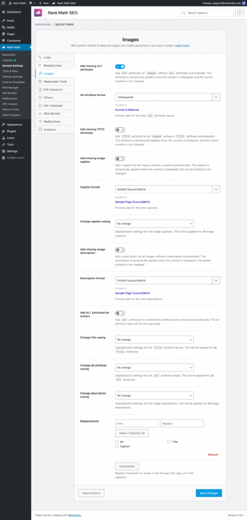The width and height of the screenshot is (247, 520).
Task: Check the Caption replacement checkbox
Action: point(116,446)
